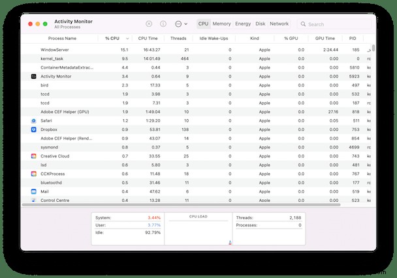397x278 pixels.
Task: Select the tccd process with PID 187
Action: click(197, 103)
